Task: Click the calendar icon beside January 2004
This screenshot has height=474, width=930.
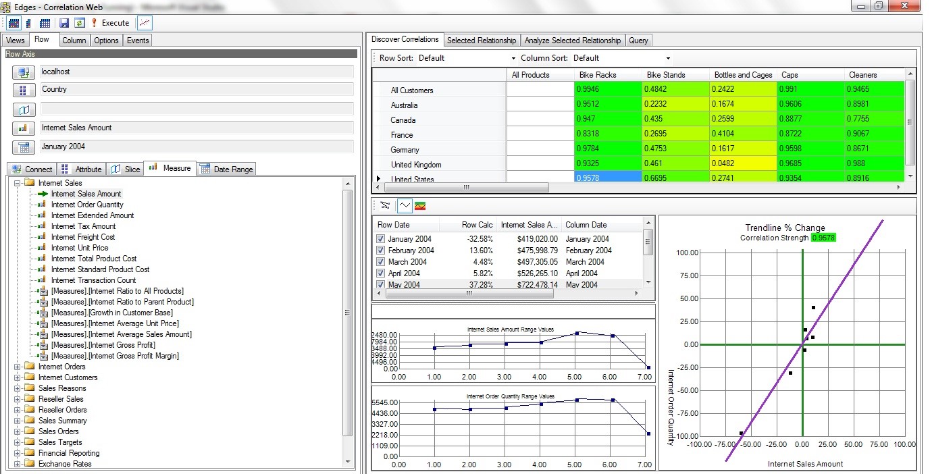Action: (x=24, y=147)
